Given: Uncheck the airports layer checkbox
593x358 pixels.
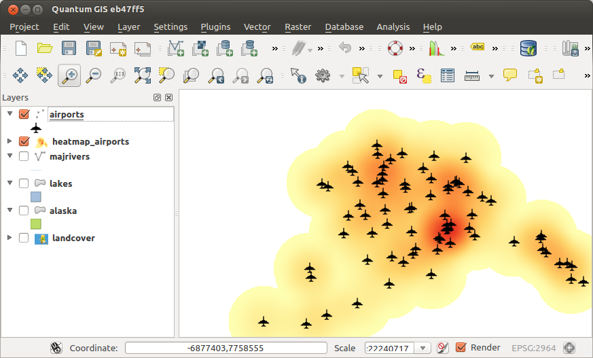Looking at the screenshot, I should 24,115.
